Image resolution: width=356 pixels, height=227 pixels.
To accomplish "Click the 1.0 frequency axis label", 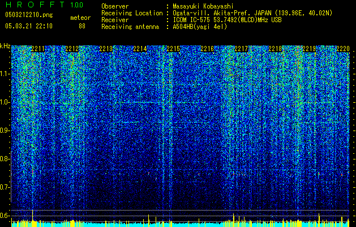I will point(5,102).
